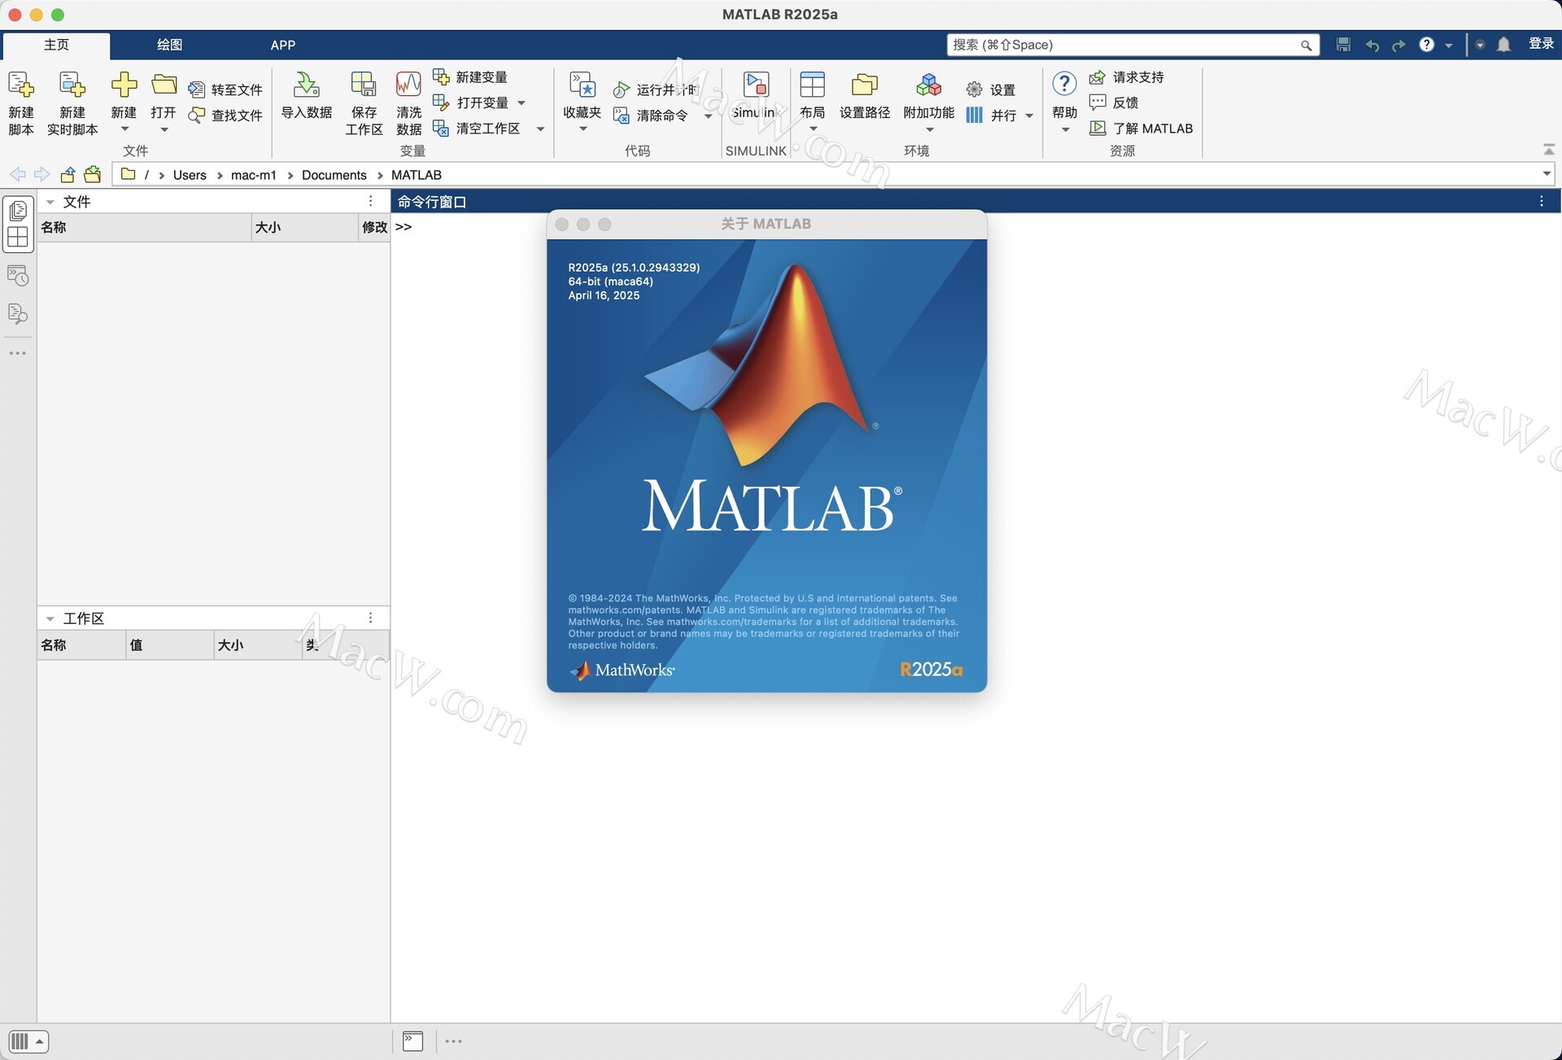Click Request Support (请求支持)
1562x1060 pixels.
click(1137, 77)
